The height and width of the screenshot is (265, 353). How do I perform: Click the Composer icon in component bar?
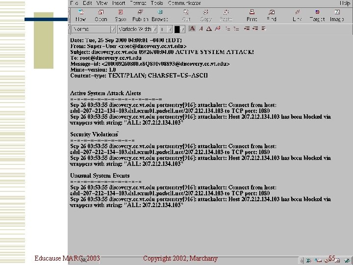click(x=347, y=261)
